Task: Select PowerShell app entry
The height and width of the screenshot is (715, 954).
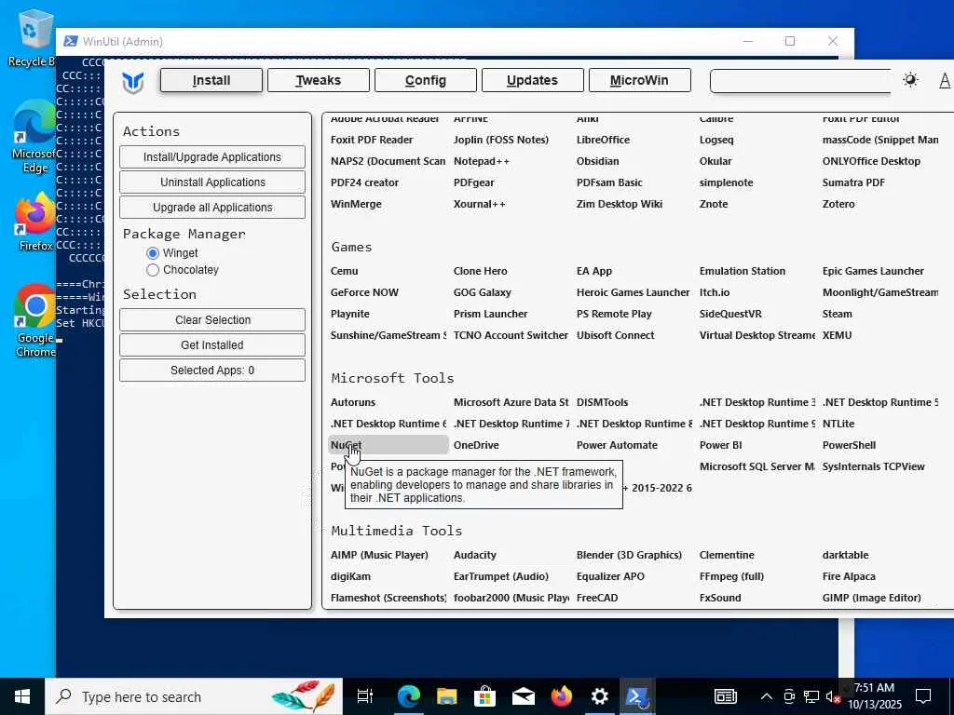Action: (849, 445)
